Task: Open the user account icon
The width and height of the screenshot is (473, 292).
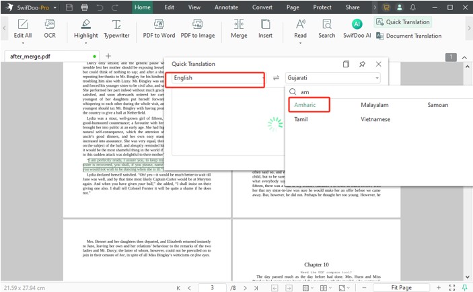Action: coord(400,7)
